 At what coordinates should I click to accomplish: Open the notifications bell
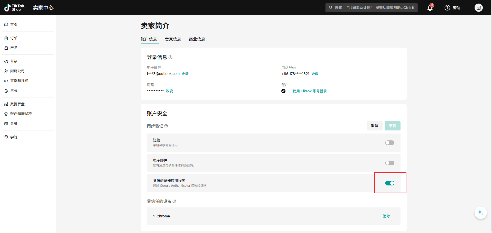pyautogui.click(x=430, y=8)
